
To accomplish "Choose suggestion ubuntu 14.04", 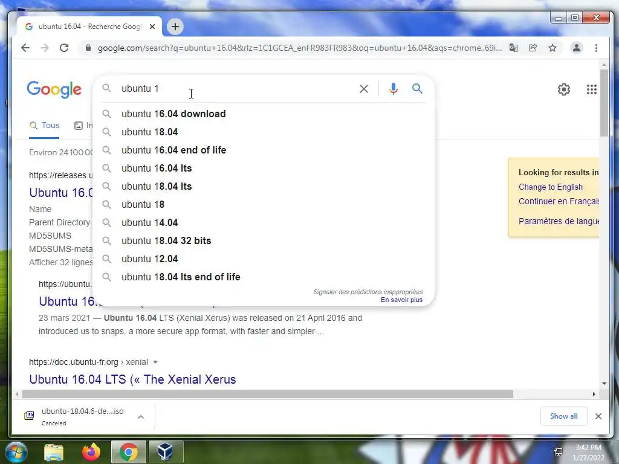I will tap(264, 223).
